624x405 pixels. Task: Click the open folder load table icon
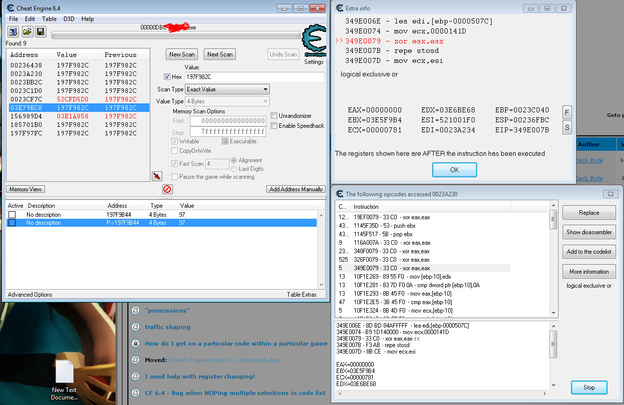(x=27, y=32)
